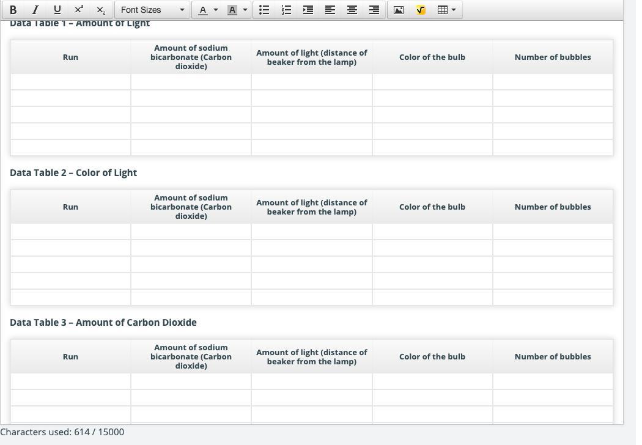Image resolution: width=642 pixels, height=445 pixels.
Task: Click first empty Run cell of Data Table 1
Action: tap(70, 82)
